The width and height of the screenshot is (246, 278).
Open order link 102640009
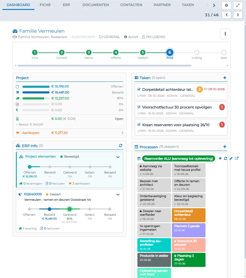(33, 194)
